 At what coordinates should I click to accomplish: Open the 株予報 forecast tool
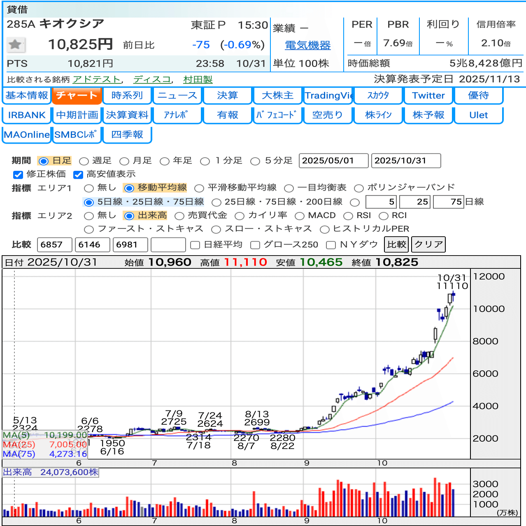(x=428, y=115)
